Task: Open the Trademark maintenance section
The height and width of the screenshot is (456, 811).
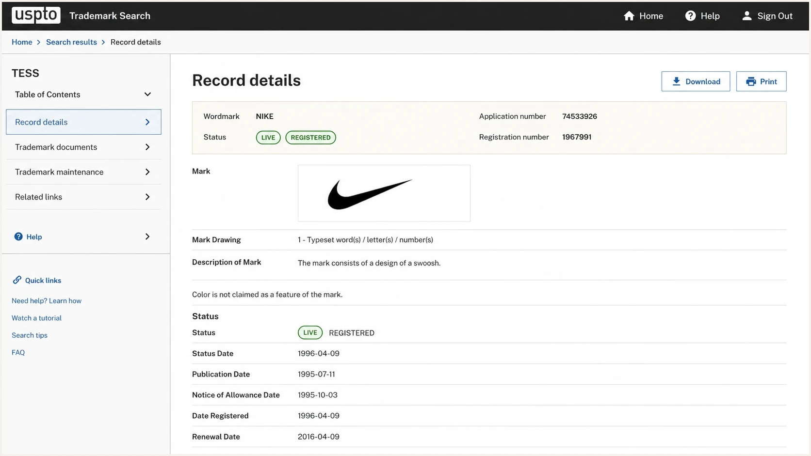Action: pos(83,172)
